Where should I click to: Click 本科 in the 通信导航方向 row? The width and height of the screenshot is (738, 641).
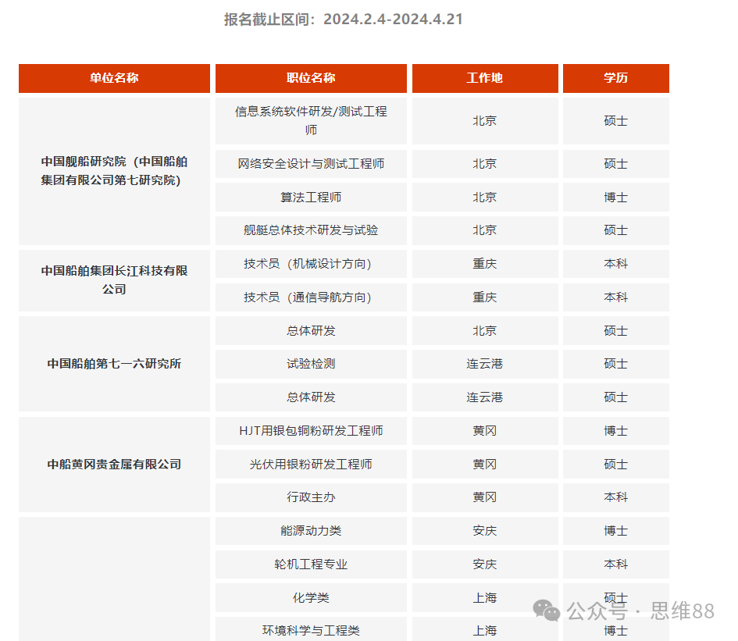pos(615,297)
